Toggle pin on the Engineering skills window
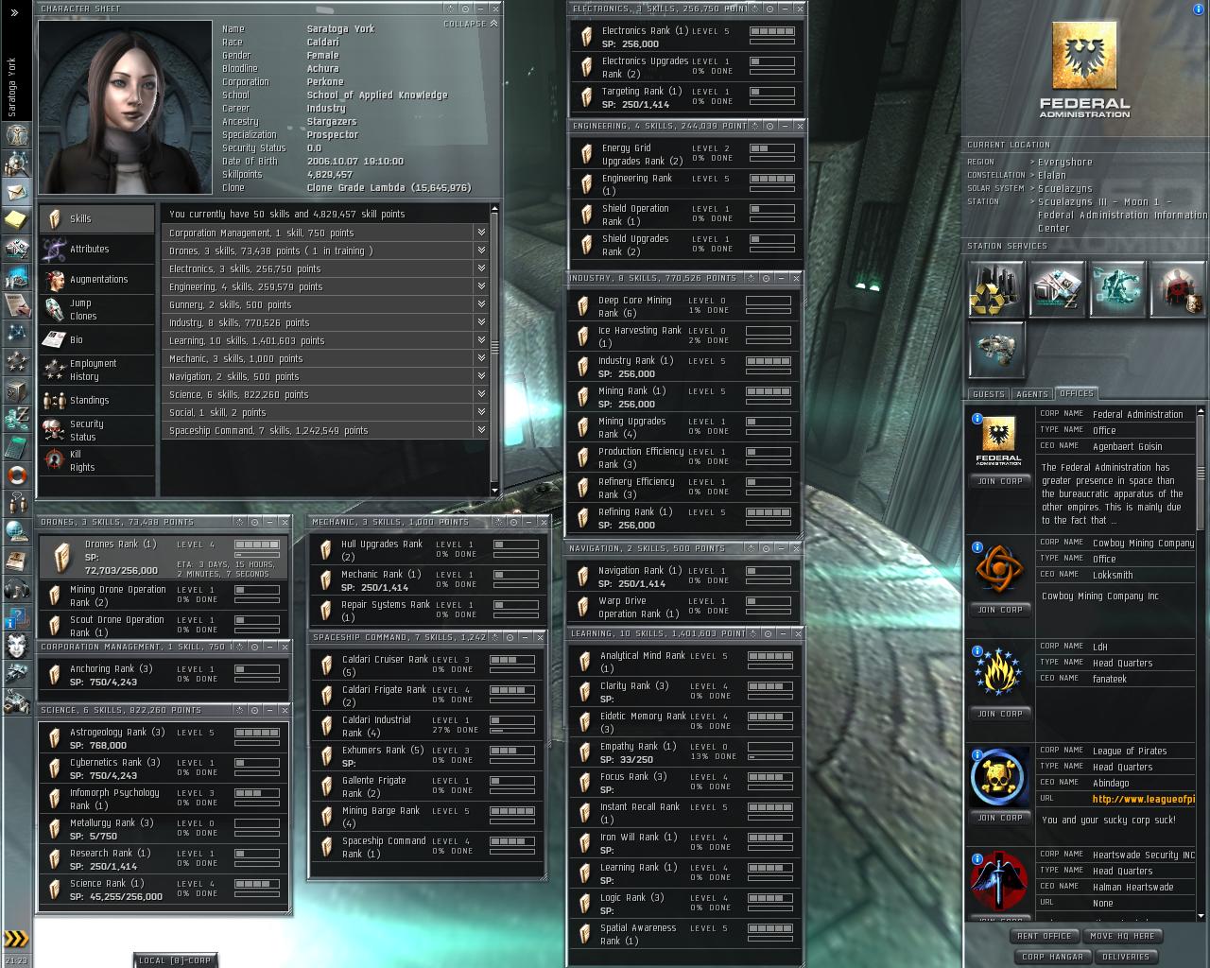Image resolution: width=1210 pixels, height=968 pixels. [771, 126]
